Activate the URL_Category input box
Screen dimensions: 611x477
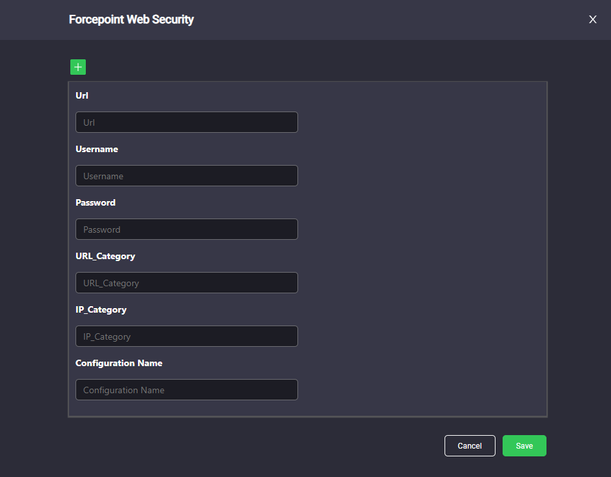click(x=186, y=283)
